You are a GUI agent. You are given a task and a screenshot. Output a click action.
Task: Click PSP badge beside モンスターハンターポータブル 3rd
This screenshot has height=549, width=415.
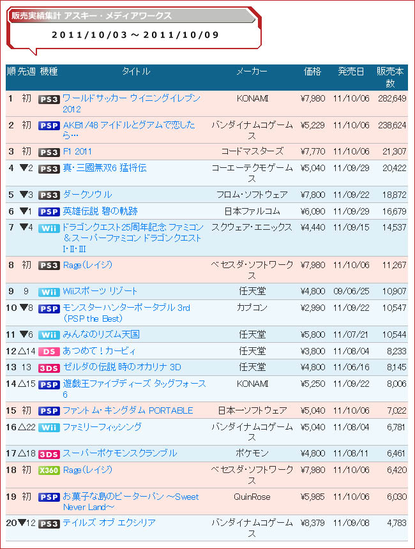pos(49,309)
